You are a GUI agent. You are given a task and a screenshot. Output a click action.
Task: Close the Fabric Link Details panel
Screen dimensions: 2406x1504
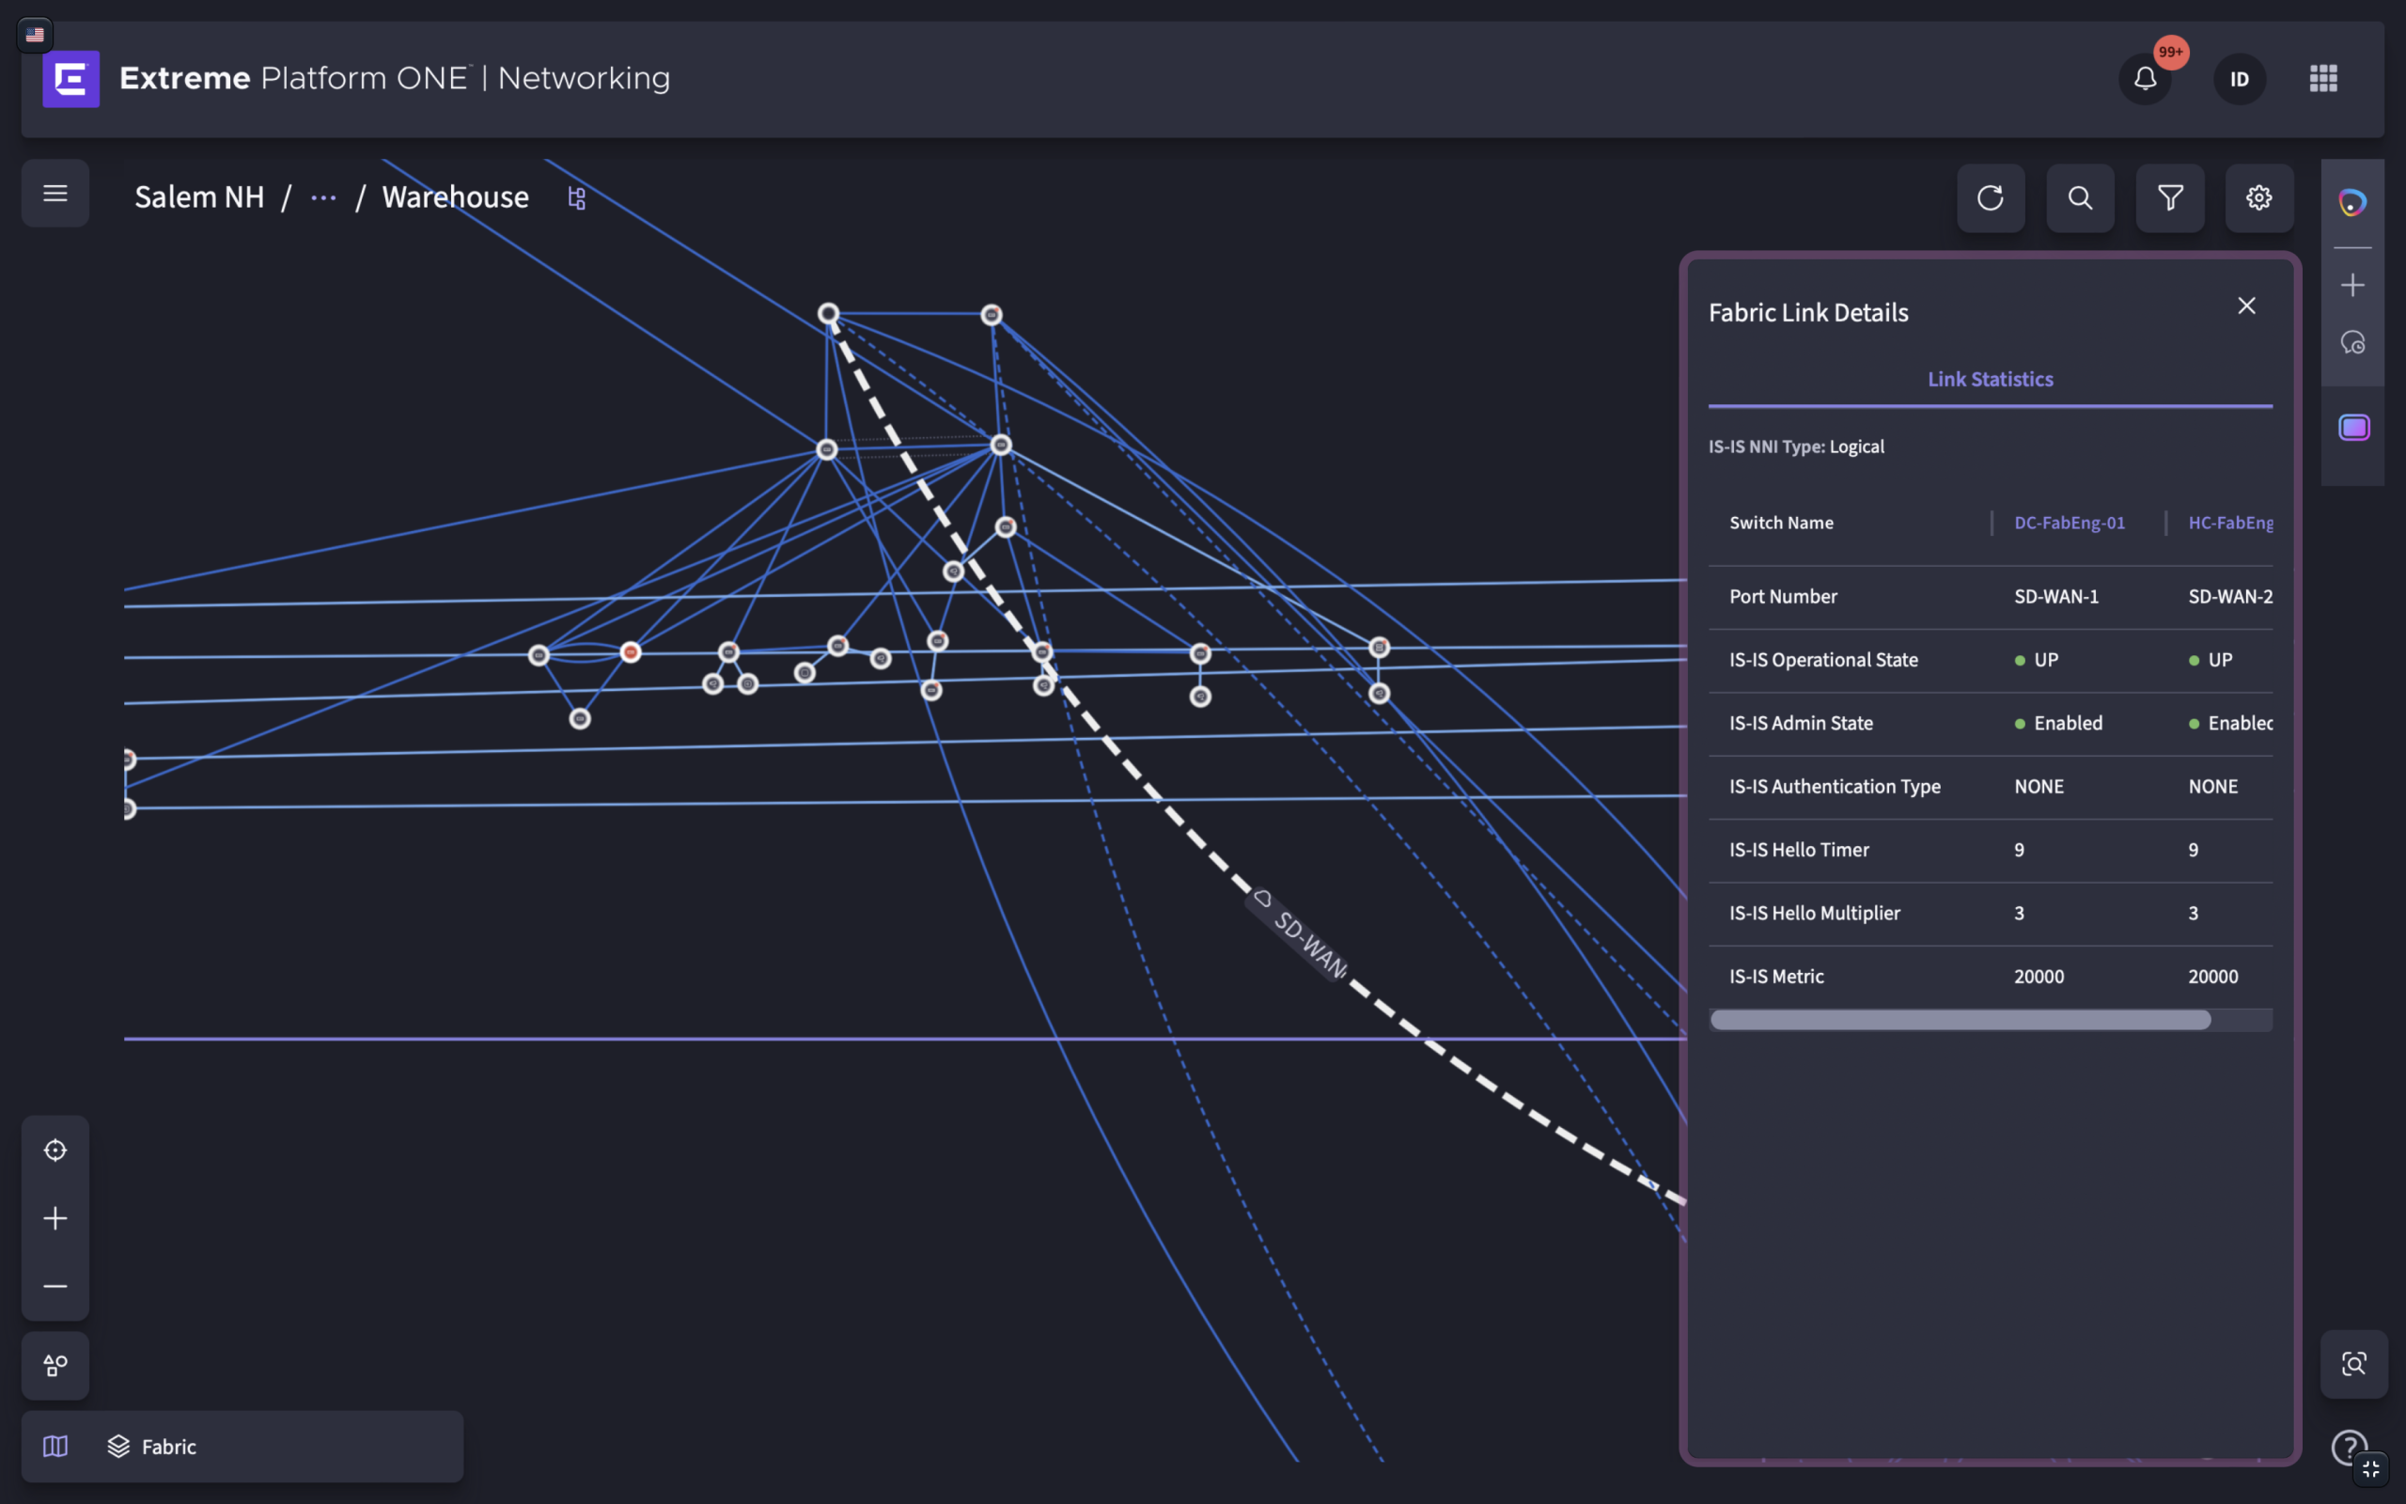click(2246, 305)
